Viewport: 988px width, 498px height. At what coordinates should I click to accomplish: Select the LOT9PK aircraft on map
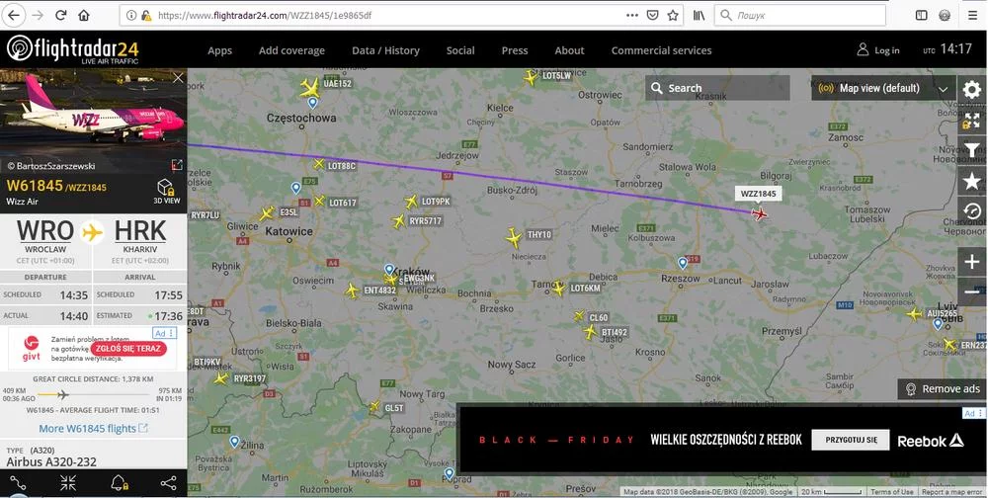click(411, 202)
